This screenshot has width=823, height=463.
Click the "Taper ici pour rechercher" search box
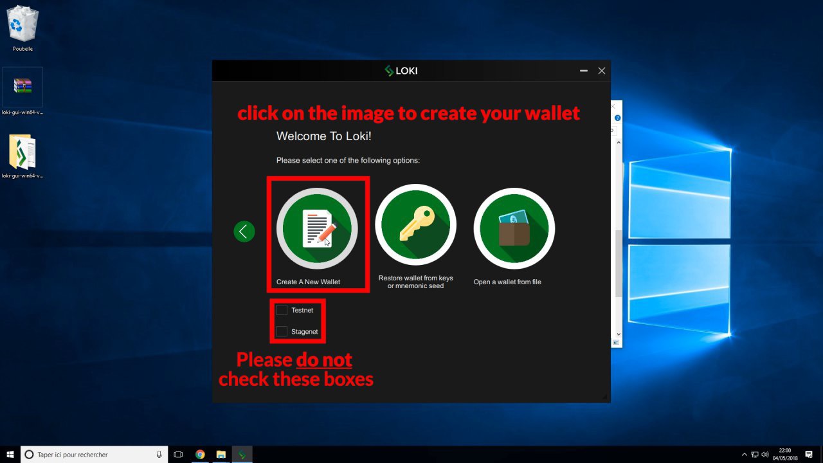pyautogui.click(x=94, y=454)
